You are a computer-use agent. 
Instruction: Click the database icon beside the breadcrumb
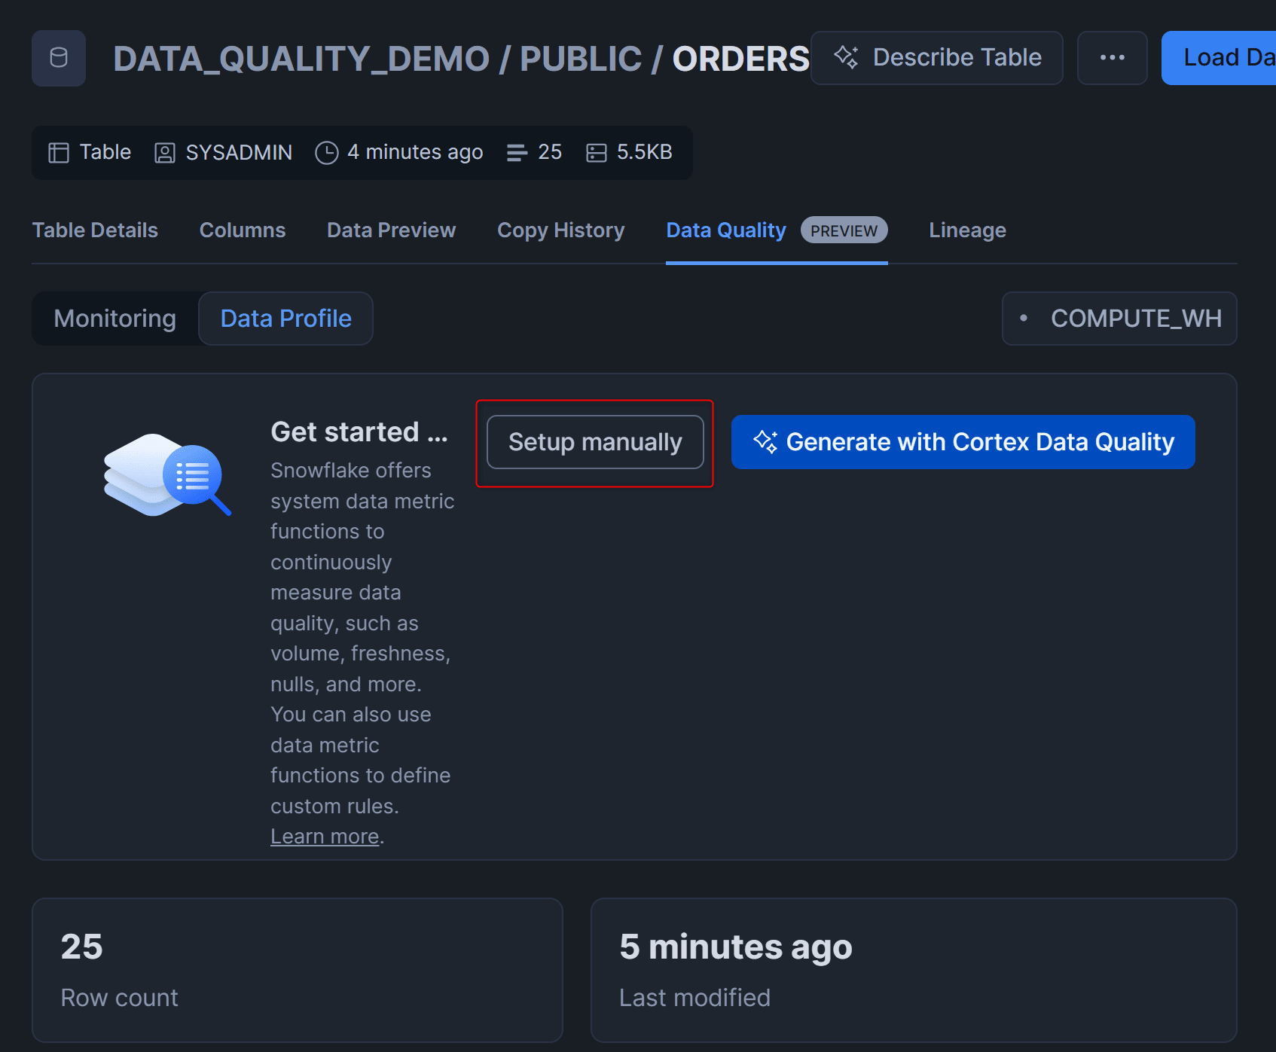[x=58, y=58]
